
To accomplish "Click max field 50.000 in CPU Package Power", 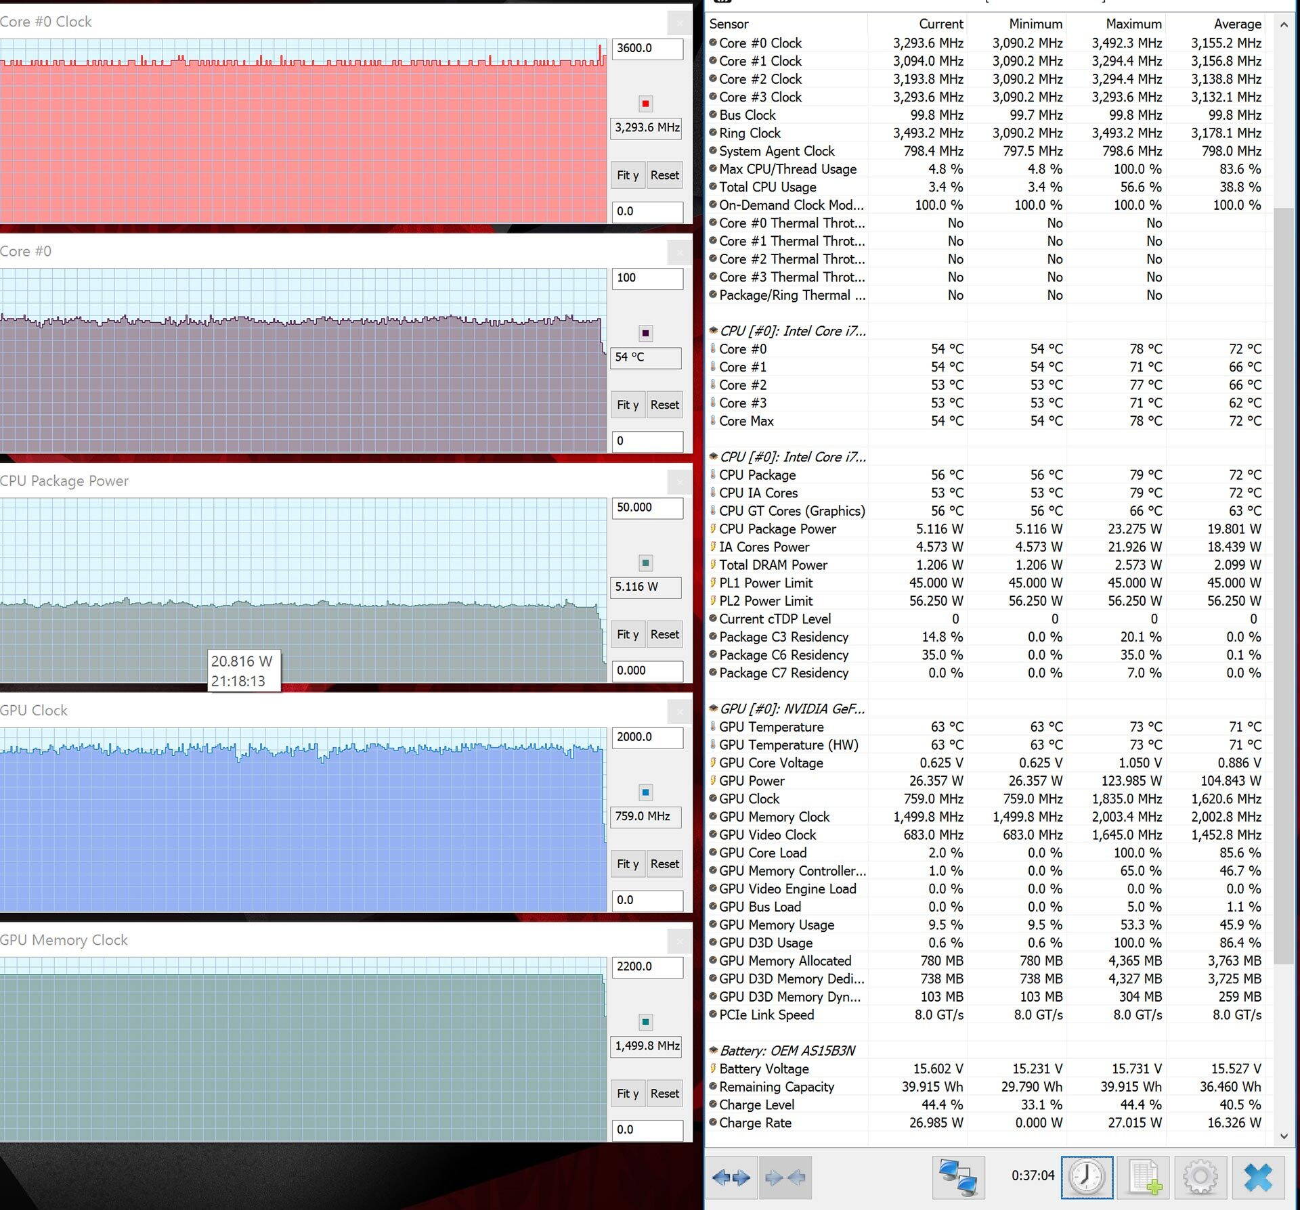I will click(x=647, y=508).
